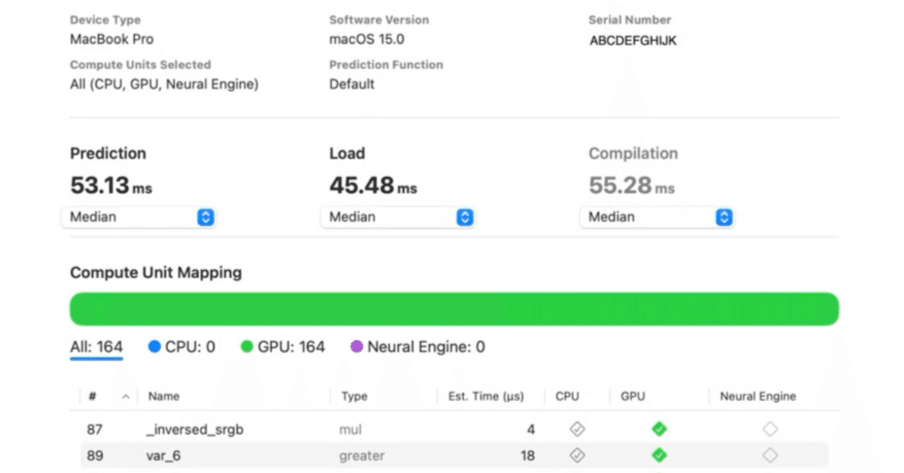This screenshot has height=473, width=904.
Task: Switch to the GPU: 164 filter
Action: (x=282, y=347)
